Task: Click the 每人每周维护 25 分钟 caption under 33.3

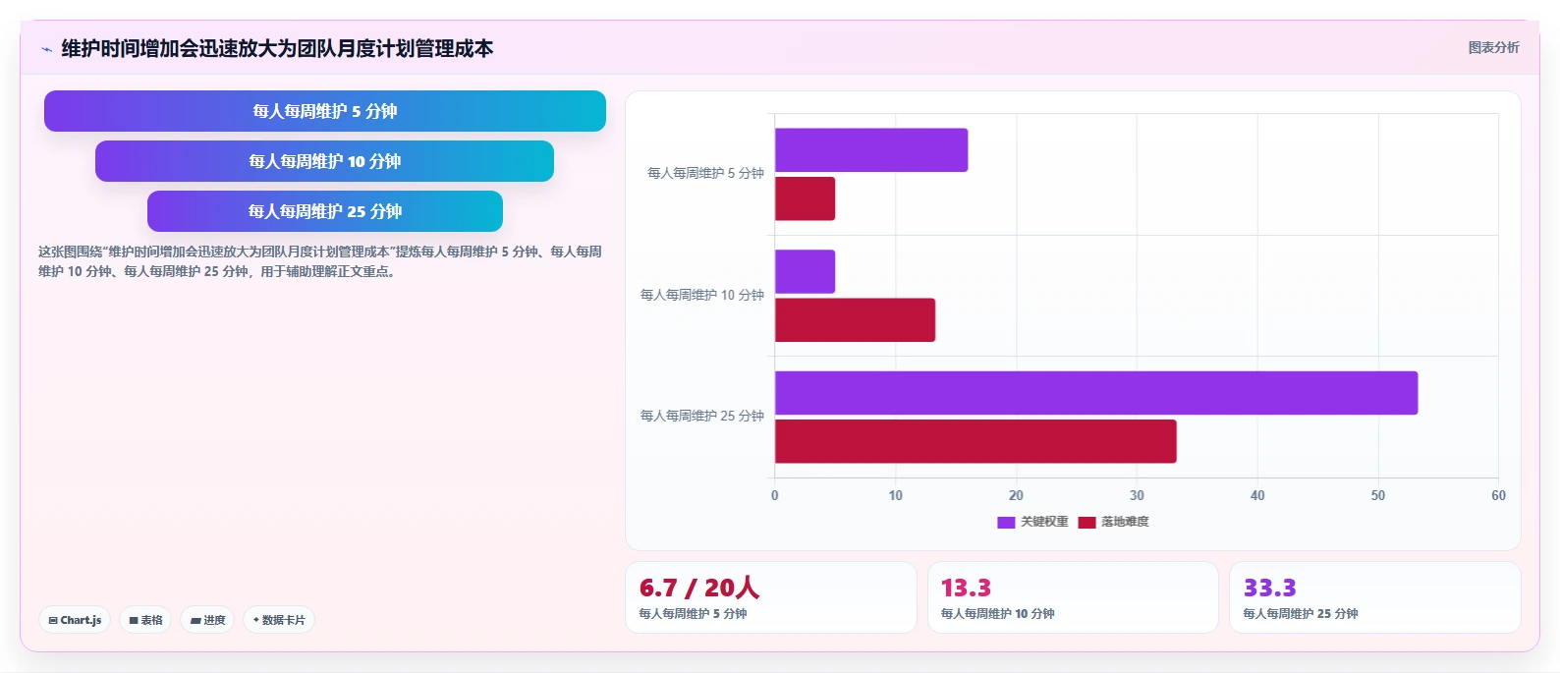Action: [x=1300, y=613]
